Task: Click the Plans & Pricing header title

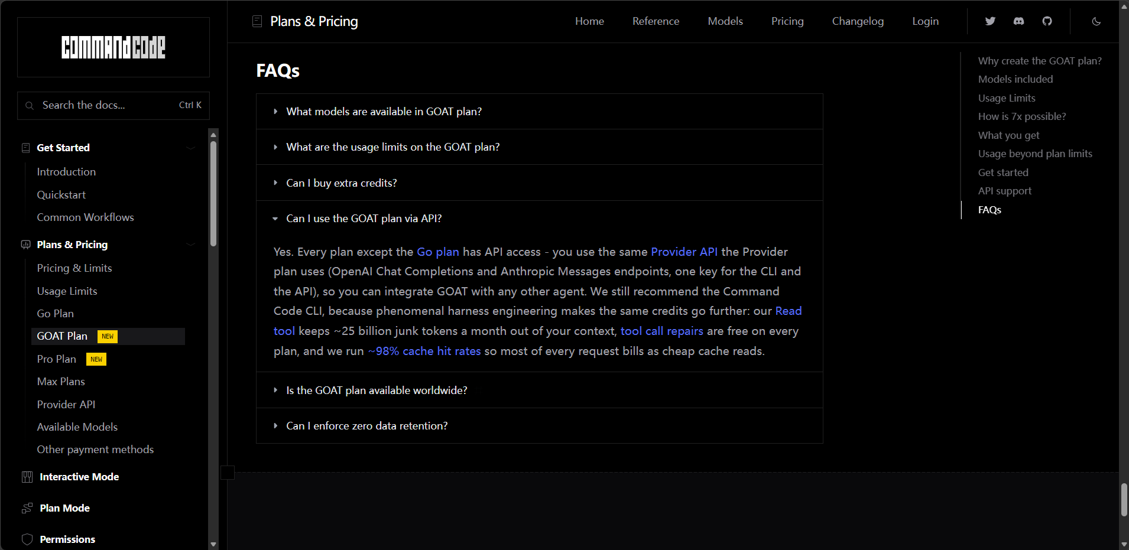Action: click(314, 21)
